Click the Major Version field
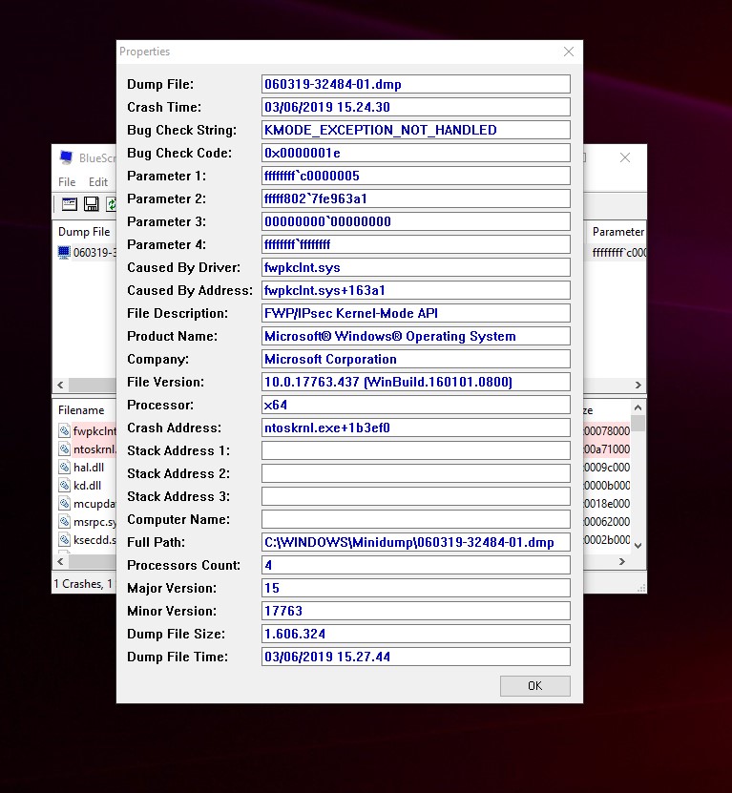This screenshot has height=793, width=732. tap(416, 588)
